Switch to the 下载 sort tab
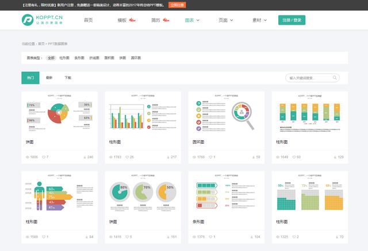368x251 pixels. pyautogui.click(x=68, y=78)
